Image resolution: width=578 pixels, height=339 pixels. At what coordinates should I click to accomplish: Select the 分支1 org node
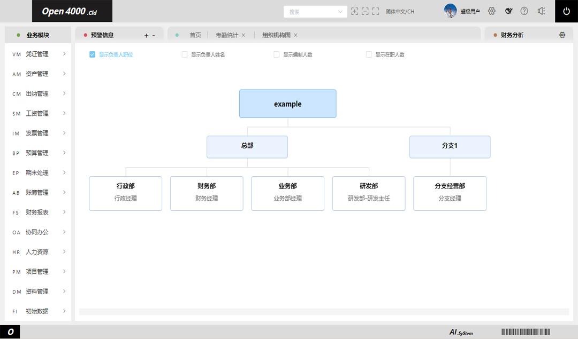[450, 147]
